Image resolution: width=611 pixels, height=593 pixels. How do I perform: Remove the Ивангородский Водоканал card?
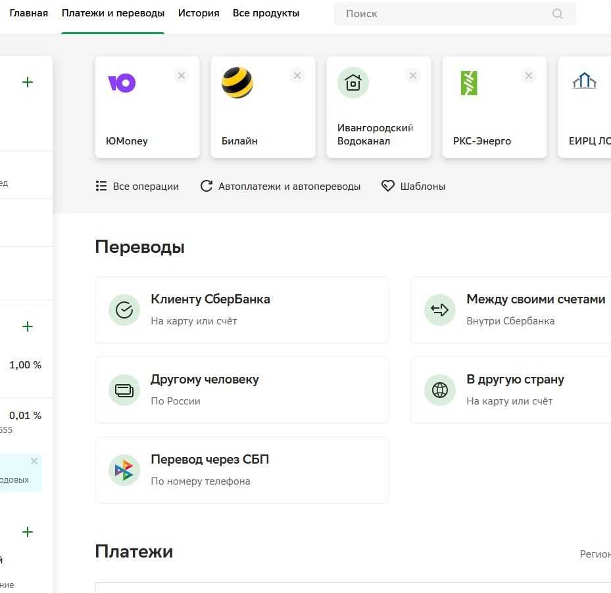click(x=413, y=76)
